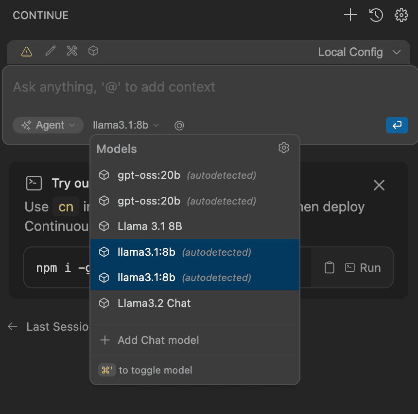Start a new session with the plus icon
The image size is (418, 414).
(350, 15)
